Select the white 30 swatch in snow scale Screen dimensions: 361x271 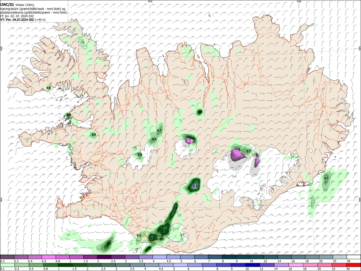(x=354, y=257)
